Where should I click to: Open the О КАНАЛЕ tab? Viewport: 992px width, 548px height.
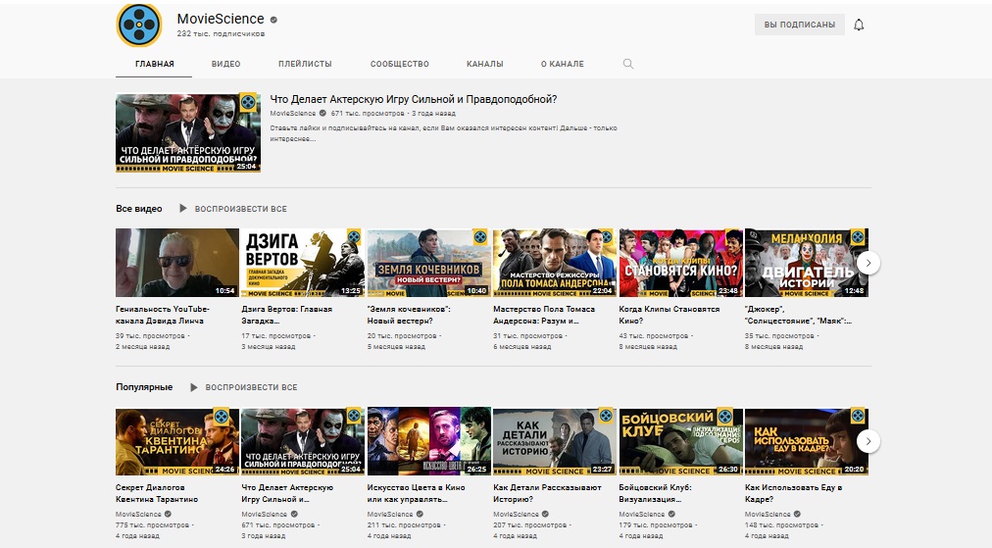click(x=562, y=64)
